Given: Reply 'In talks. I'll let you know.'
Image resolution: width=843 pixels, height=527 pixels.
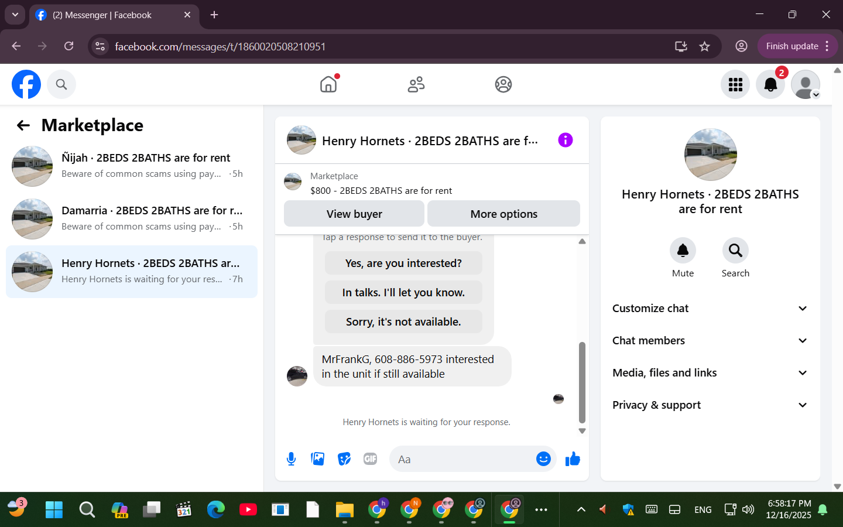Looking at the screenshot, I should 403,292.
